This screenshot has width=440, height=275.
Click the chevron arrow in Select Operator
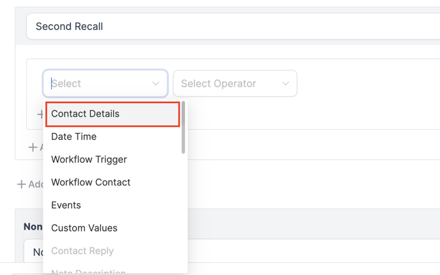coord(285,84)
